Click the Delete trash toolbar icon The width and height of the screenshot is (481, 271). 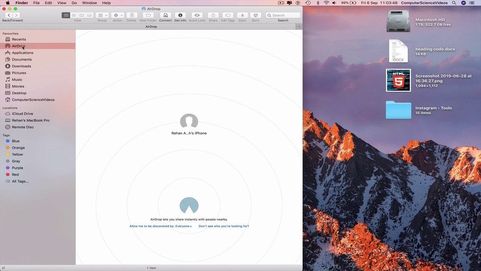click(x=132, y=15)
